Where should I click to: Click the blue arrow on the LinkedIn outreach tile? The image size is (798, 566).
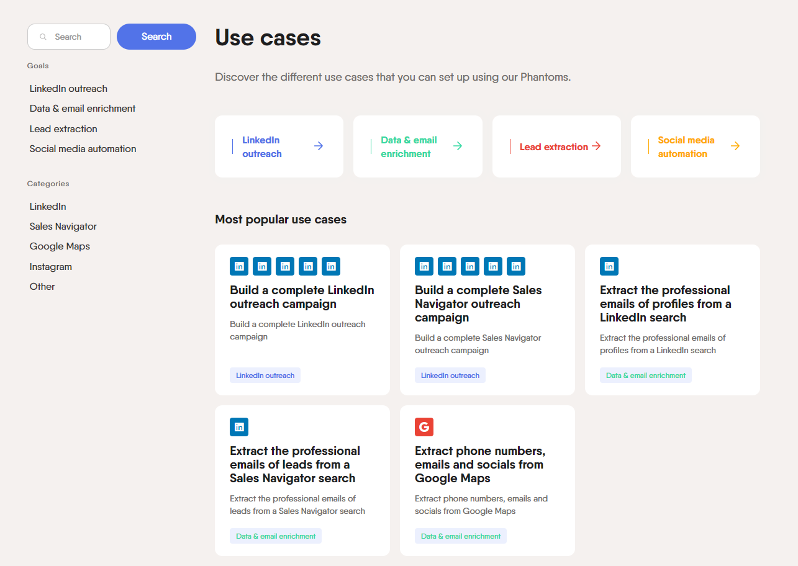click(x=319, y=146)
